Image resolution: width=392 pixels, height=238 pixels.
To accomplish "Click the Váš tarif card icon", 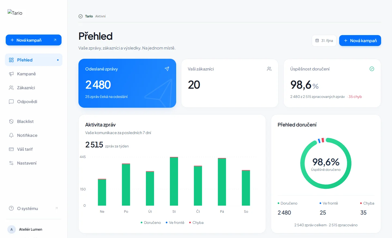I will [x=11, y=149].
